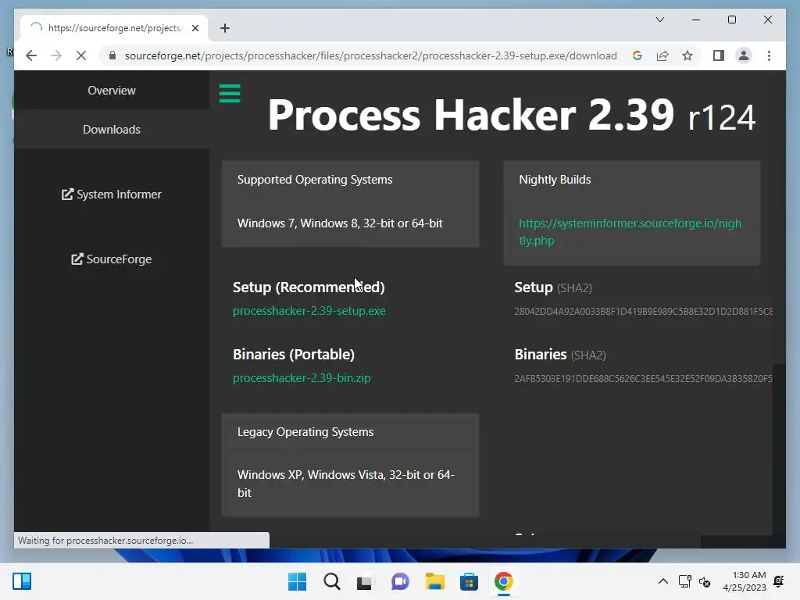The height and width of the screenshot is (600, 800).
Task: Click the Setup (Recommended) heading
Action: (x=309, y=287)
